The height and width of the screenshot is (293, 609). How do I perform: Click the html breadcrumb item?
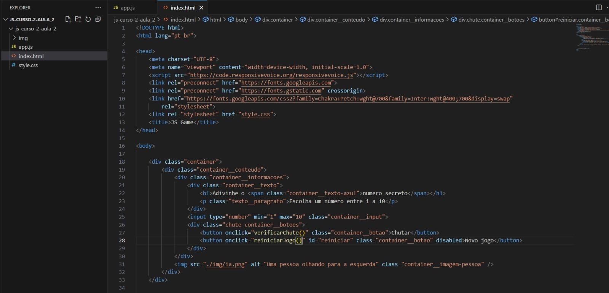[215, 20]
